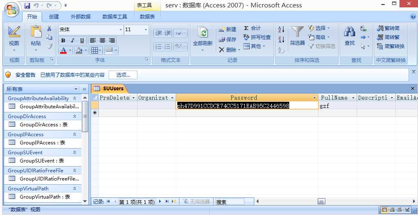Save the record with 保存

(228, 40)
